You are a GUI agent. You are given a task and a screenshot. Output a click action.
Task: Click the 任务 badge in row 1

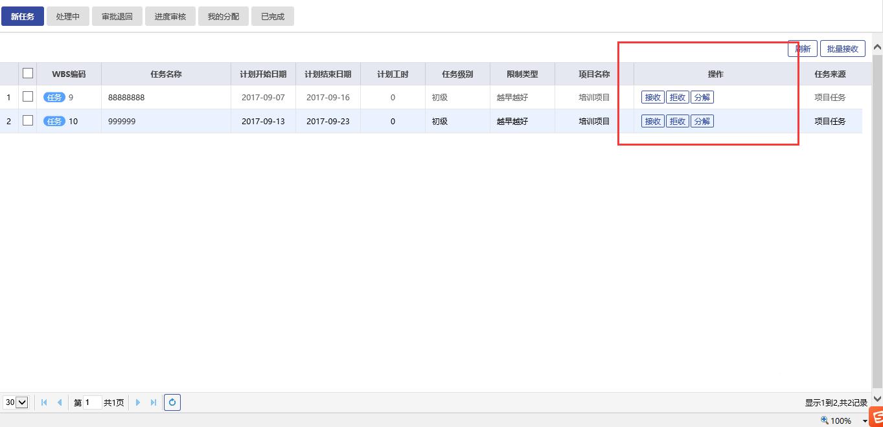point(54,98)
